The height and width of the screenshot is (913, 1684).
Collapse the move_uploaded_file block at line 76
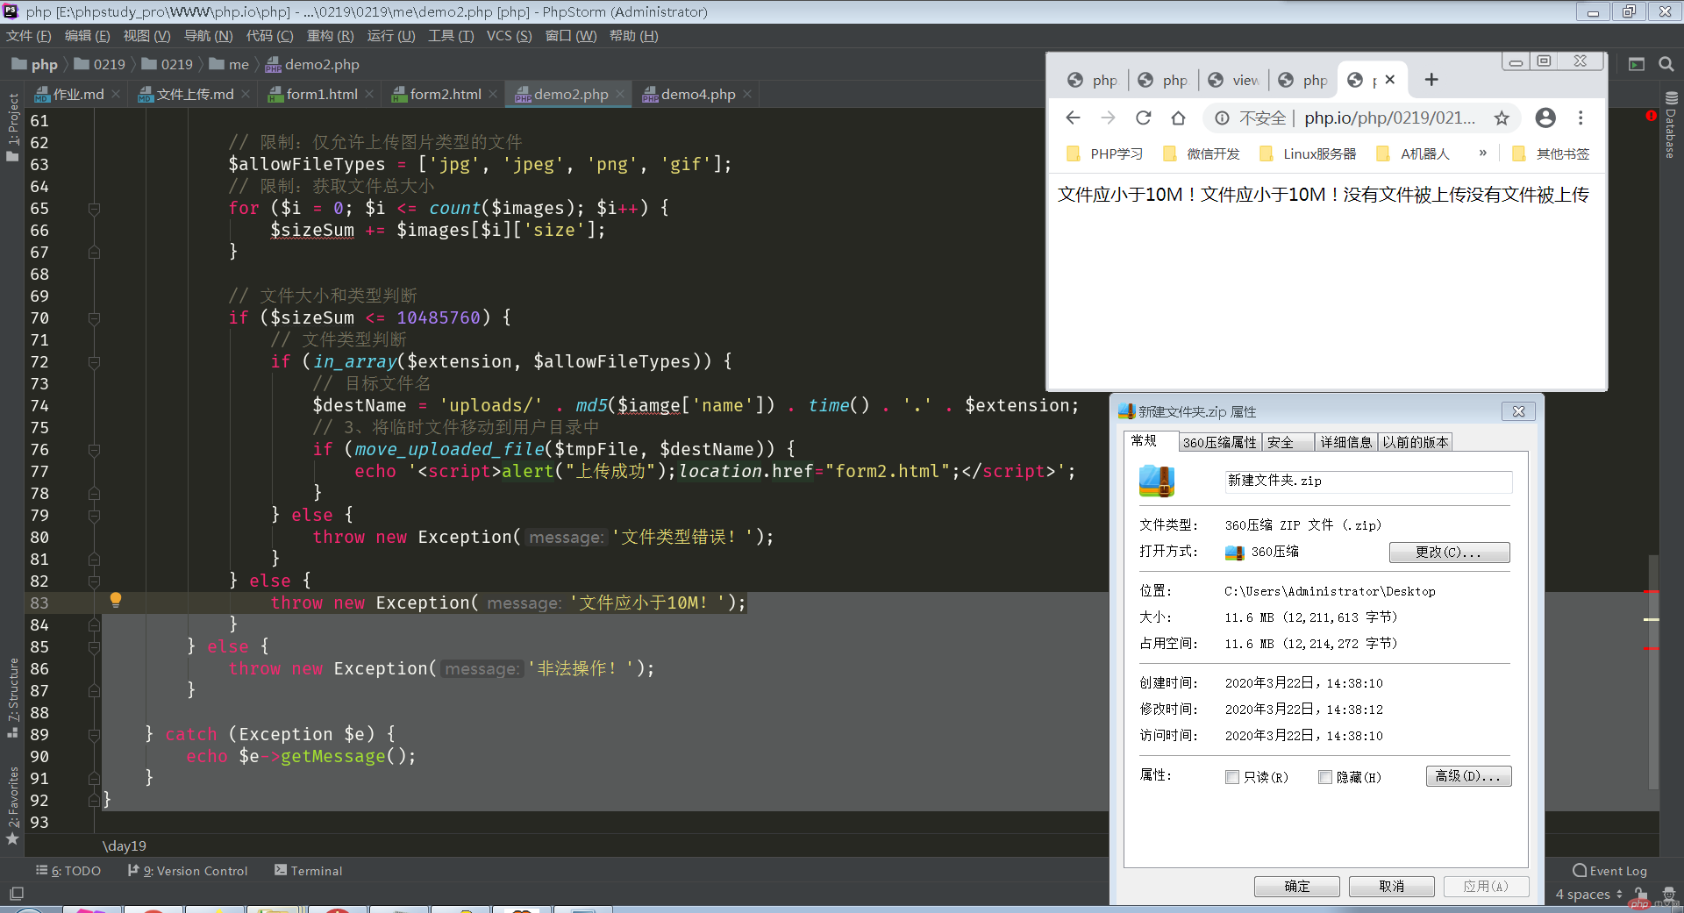tap(94, 450)
